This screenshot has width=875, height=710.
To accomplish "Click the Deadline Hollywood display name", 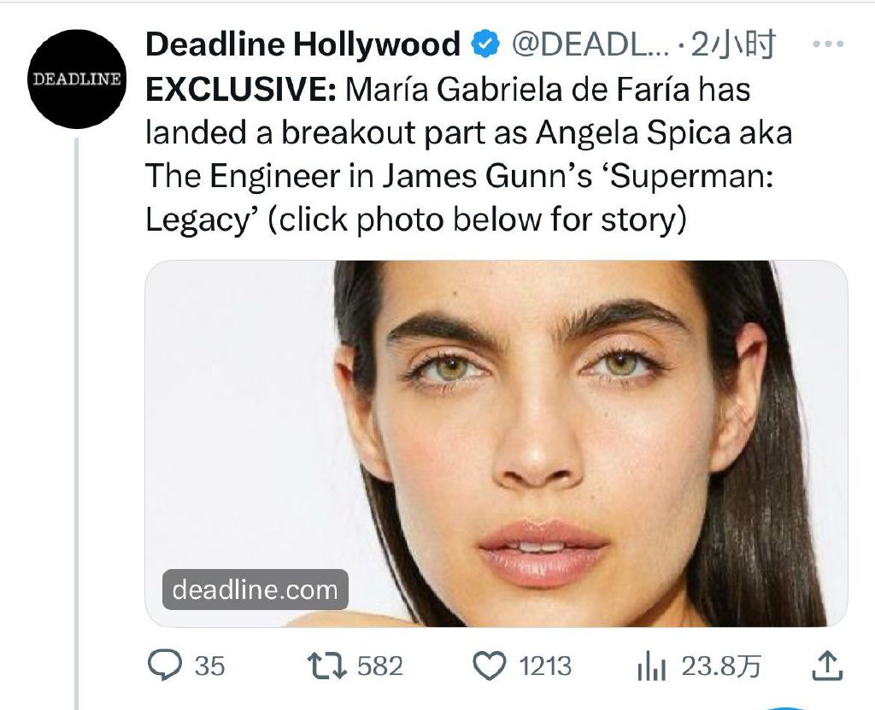I will pos(303,44).
